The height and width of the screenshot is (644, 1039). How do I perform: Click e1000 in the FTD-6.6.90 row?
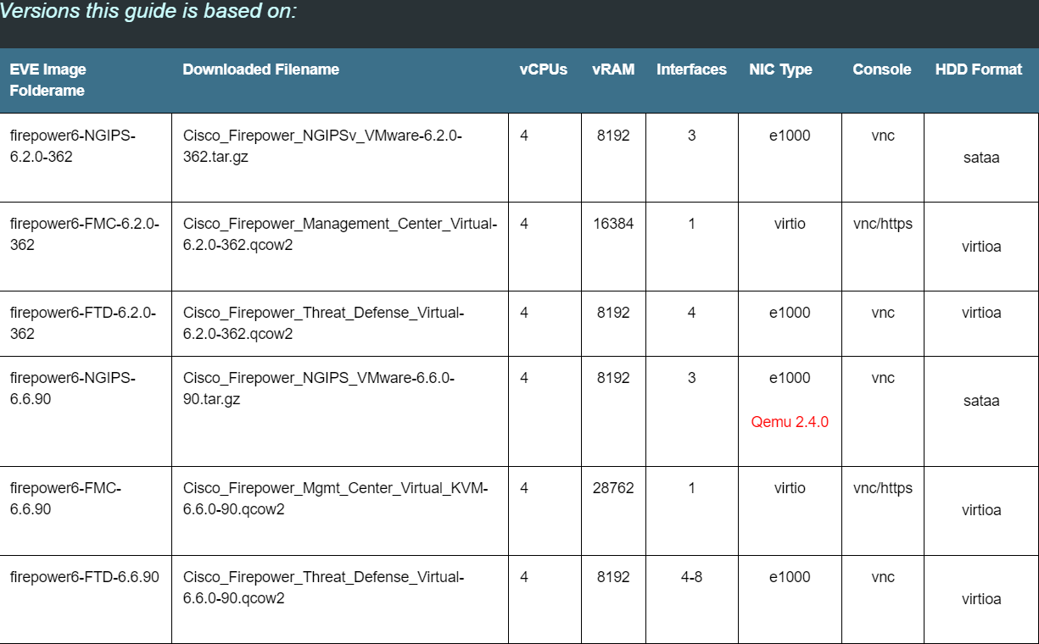point(790,577)
